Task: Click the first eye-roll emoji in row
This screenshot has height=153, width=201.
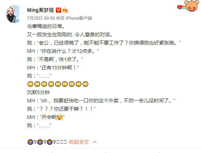Action: click(30, 84)
